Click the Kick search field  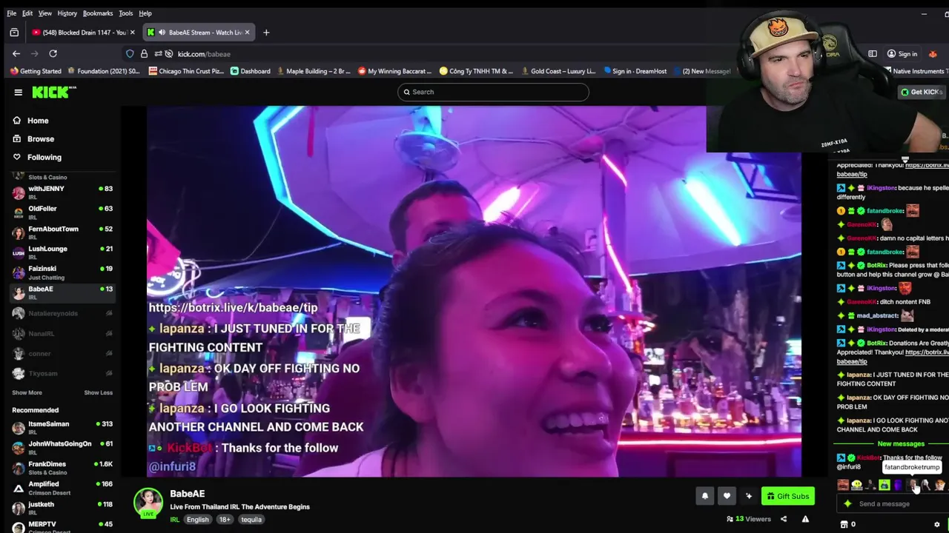coord(493,92)
